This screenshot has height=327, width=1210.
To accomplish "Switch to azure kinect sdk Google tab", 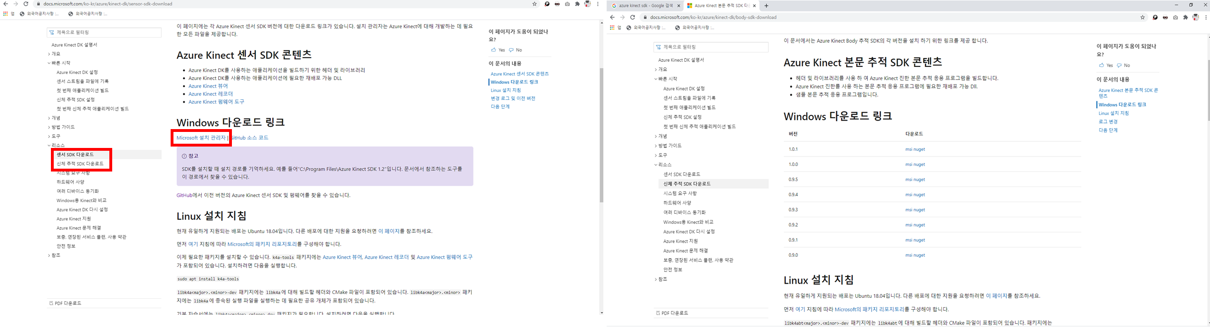I will pyautogui.click(x=646, y=6).
